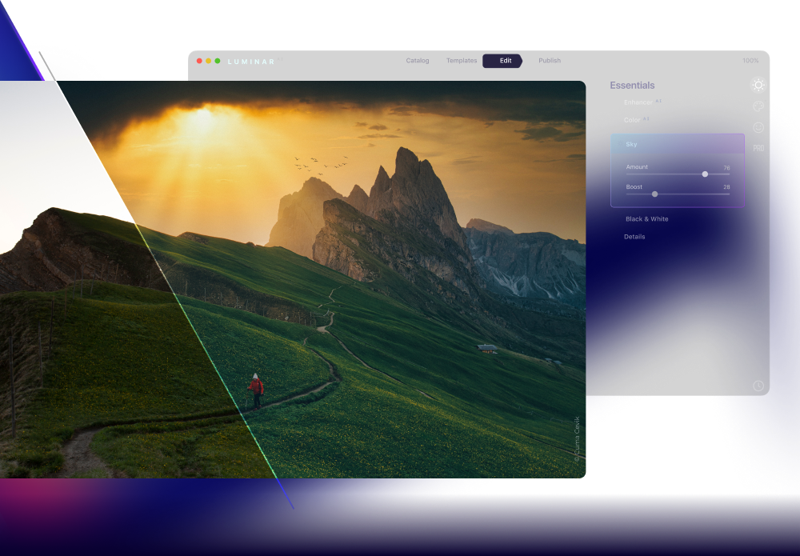The width and height of the screenshot is (800, 556).
Task: Click the Boost value 28
Action: click(726, 187)
